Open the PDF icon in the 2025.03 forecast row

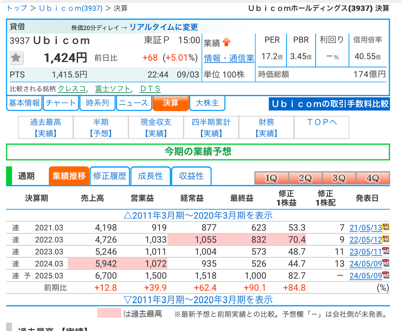386,275
